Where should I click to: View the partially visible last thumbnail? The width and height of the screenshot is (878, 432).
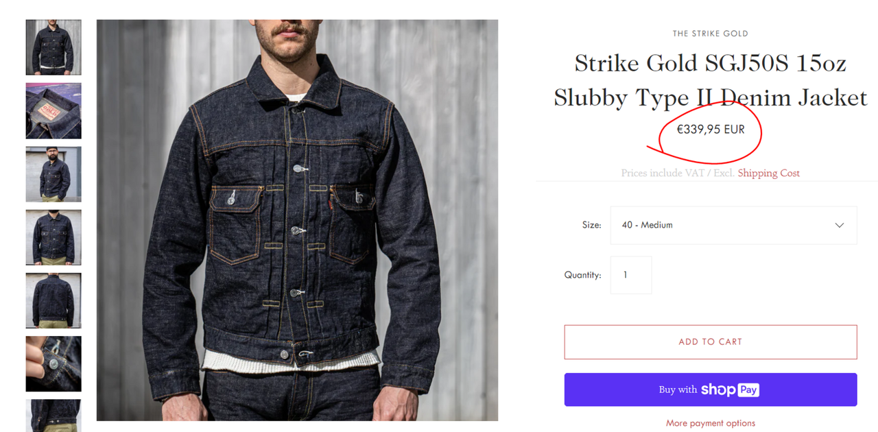54,416
